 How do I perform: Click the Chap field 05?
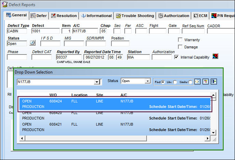pos(103,31)
